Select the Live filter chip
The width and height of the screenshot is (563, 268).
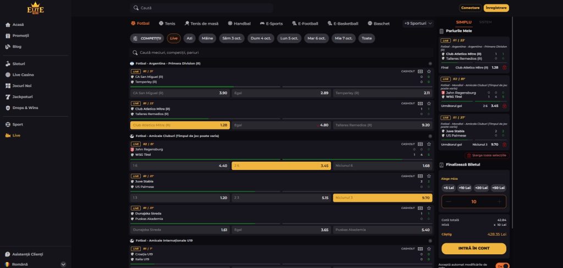click(x=174, y=38)
